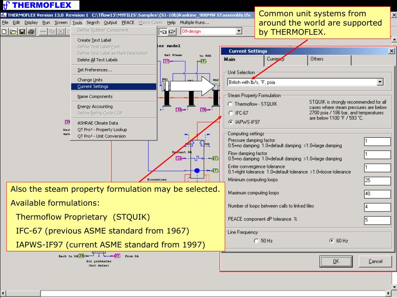Switch to the Main tab

(243, 59)
